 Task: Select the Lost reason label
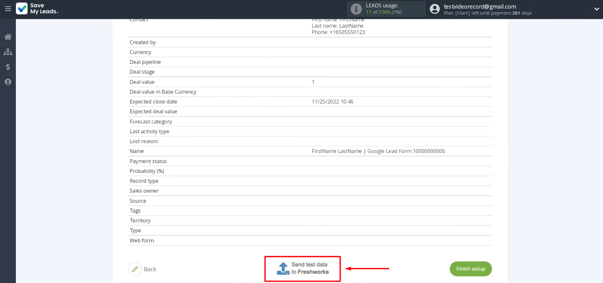point(143,141)
